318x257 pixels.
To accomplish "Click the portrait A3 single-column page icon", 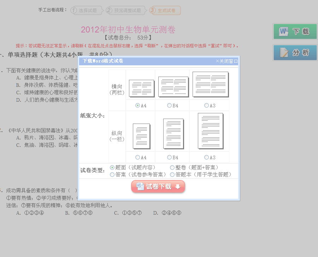I will (211, 131).
